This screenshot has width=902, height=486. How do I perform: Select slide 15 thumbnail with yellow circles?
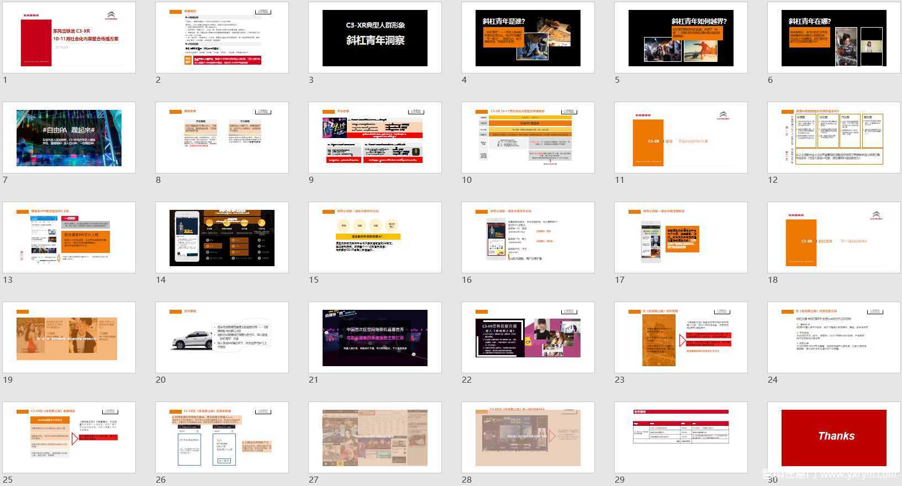(x=375, y=237)
